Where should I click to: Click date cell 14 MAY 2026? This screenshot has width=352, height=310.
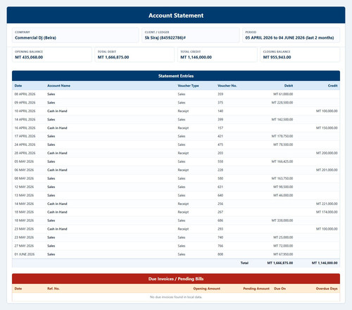(x=24, y=204)
